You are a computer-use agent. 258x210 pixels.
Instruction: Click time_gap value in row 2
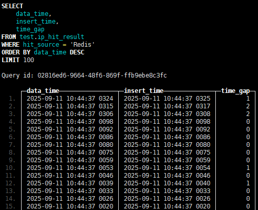coord(248,106)
